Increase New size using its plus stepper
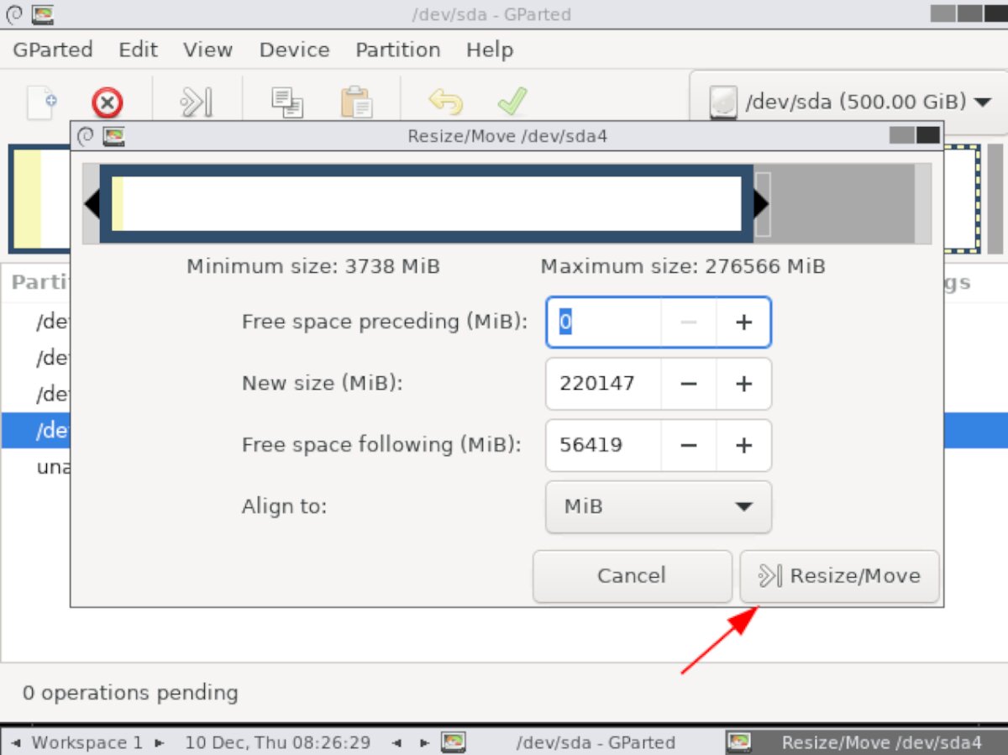This screenshot has width=1008, height=755. (x=743, y=384)
